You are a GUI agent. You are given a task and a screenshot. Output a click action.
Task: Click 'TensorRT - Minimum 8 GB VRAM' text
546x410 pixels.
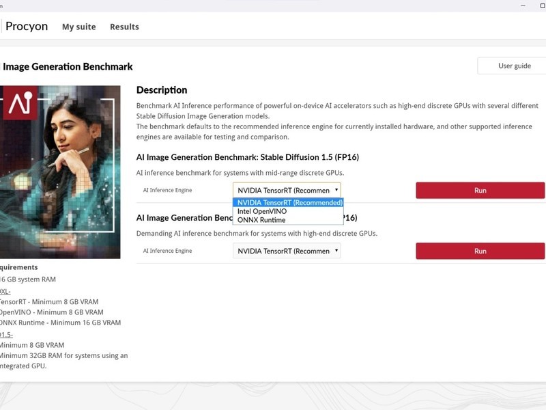49,302
